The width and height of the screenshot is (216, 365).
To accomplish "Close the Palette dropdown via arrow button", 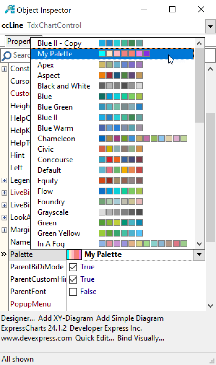I will tap(199, 254).
